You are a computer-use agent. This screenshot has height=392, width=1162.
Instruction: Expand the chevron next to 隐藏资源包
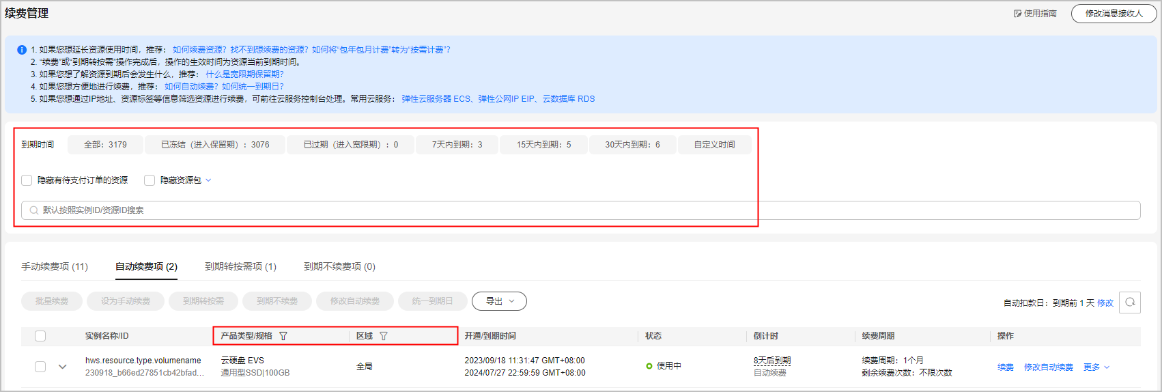tap(209, 180)
